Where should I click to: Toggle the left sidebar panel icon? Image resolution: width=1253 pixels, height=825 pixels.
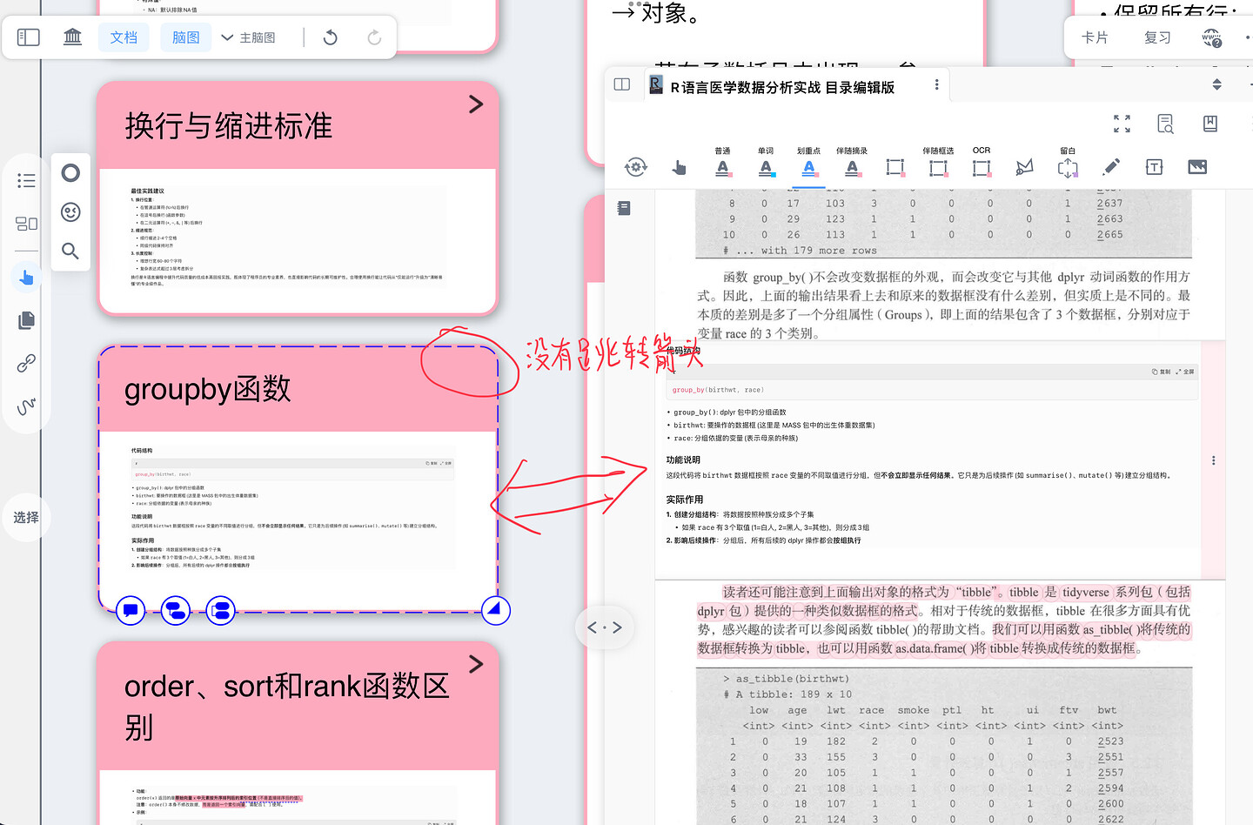coord(29,37)
